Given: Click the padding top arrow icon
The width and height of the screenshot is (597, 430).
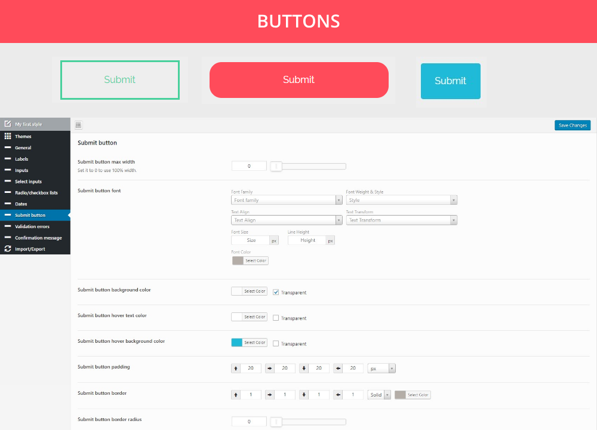Looking at the screenshot, I should (x=236, y=368).
